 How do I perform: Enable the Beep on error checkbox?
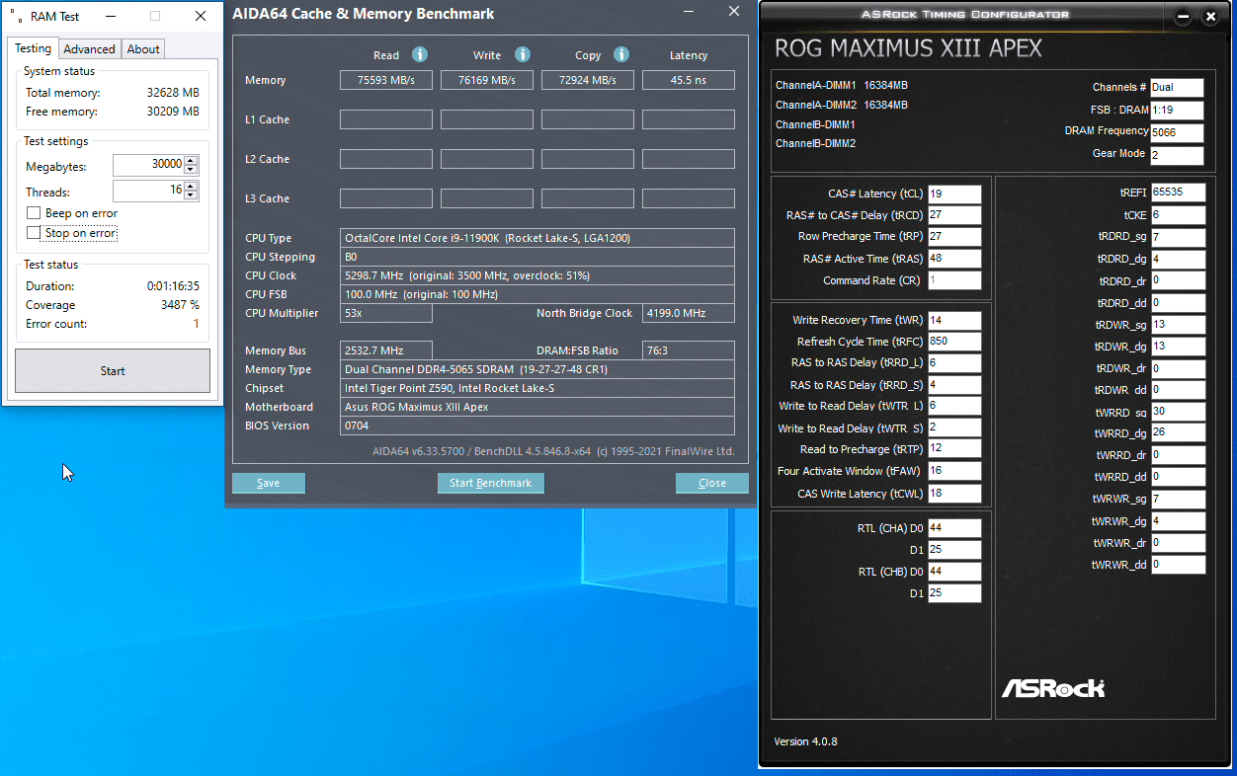(34, 213)
